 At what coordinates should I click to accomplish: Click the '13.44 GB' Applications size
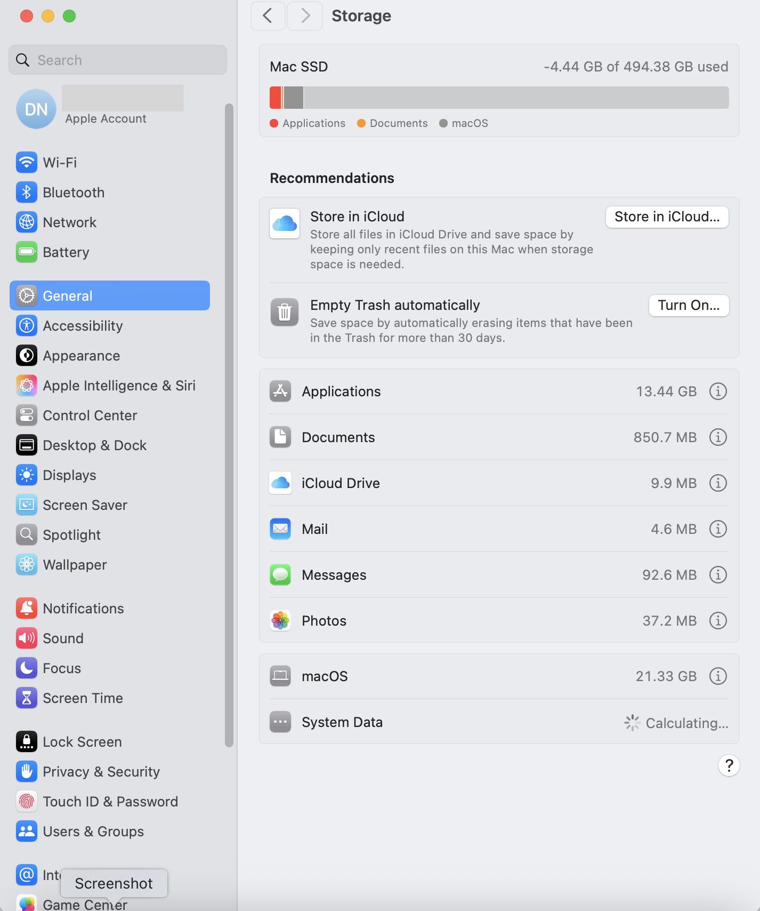click(666, 391)
